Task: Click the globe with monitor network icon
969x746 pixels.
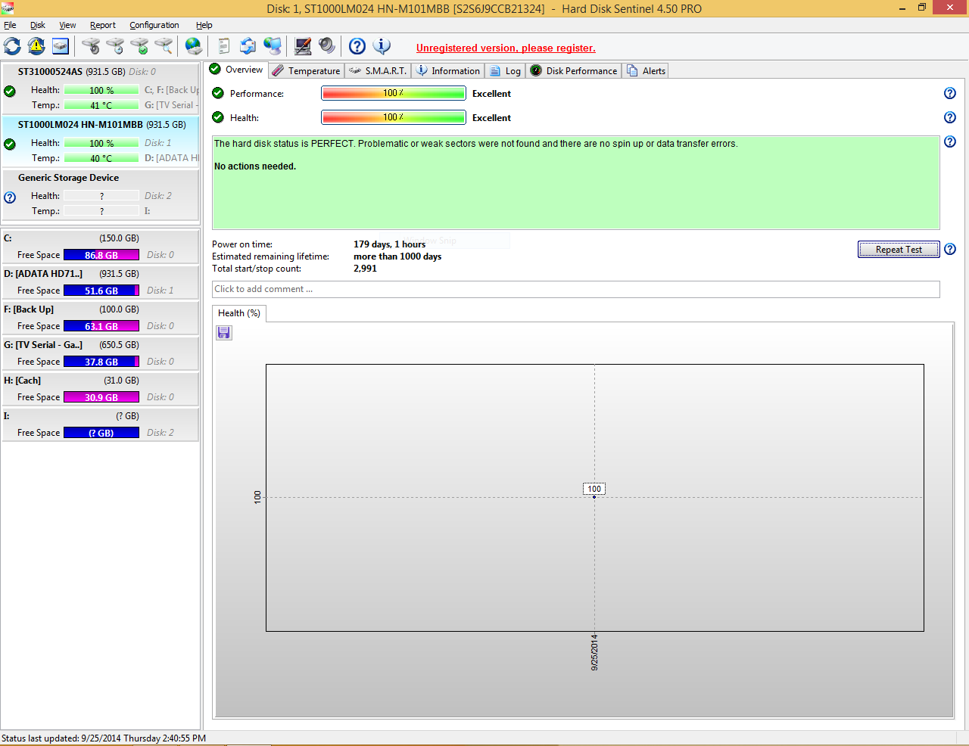Action: point(273,46)
